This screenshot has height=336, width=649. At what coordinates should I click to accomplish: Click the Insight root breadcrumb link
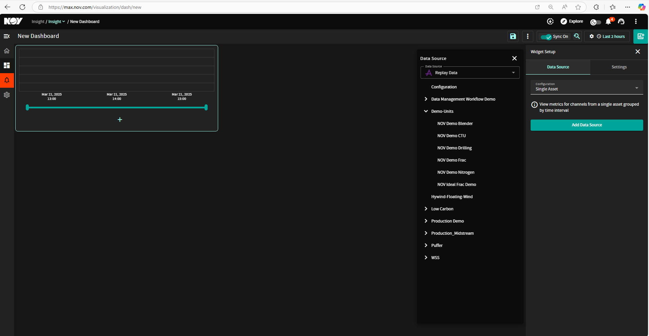pos(38,21)
